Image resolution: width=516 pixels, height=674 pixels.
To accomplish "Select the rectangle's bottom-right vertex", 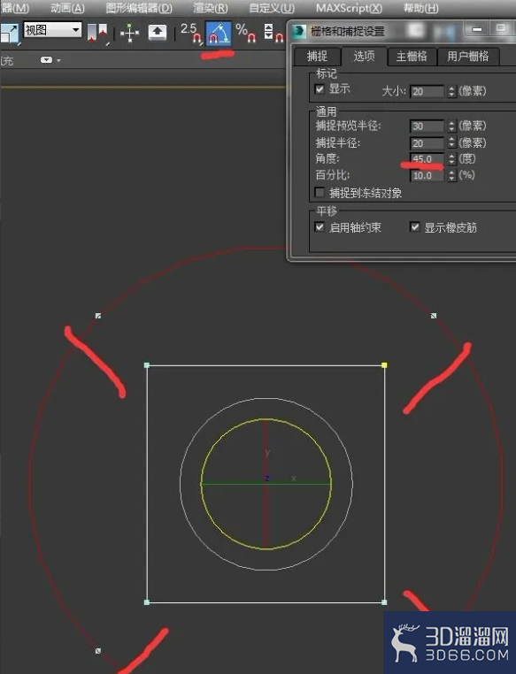I will click(x=384, y=602).
